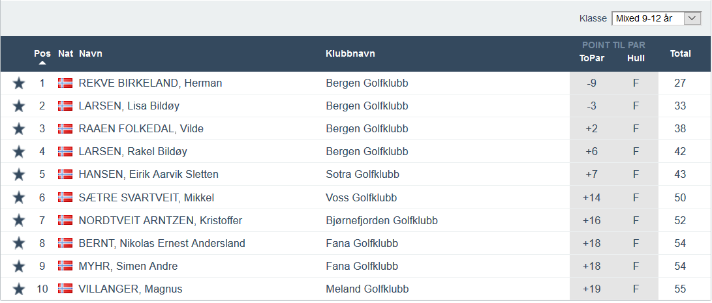Click star next to Magnus Villanger
Screen dimensions: 712x303
[x=19, y=289]
